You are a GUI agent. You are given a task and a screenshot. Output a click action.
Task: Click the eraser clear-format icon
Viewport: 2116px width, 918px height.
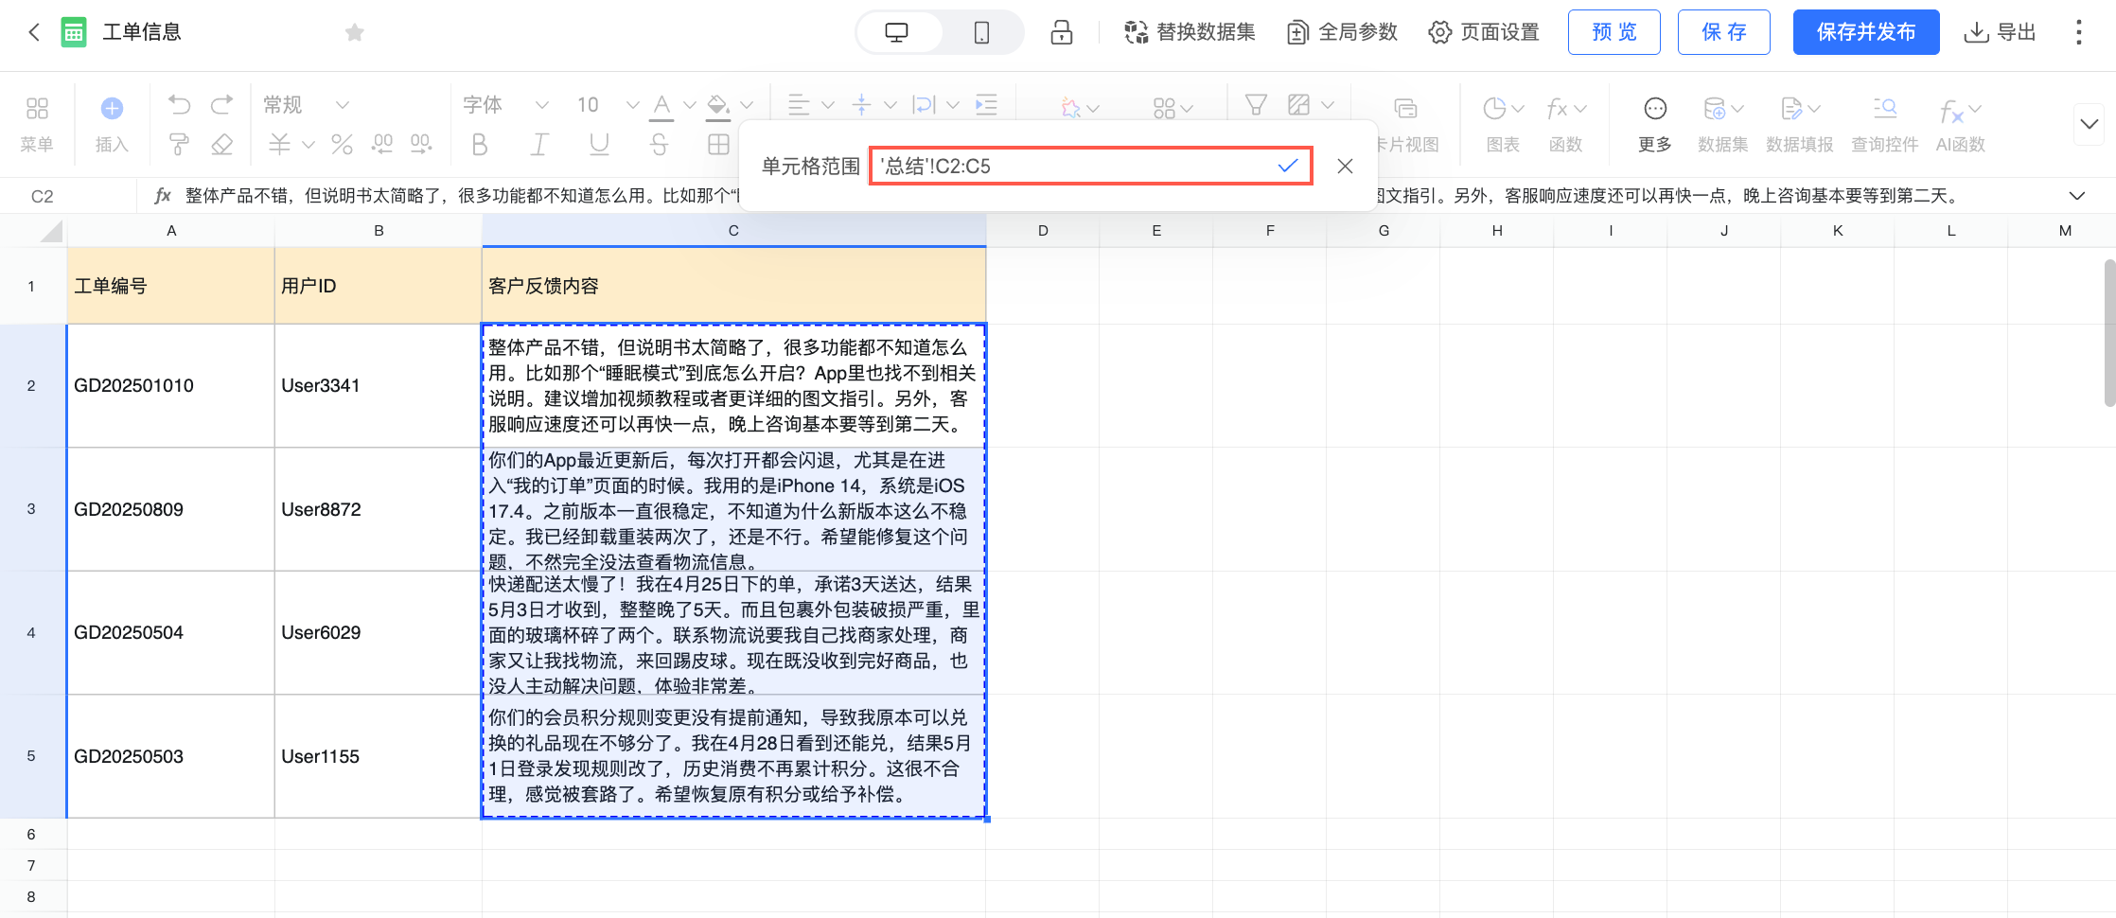(x=222, y=144)
